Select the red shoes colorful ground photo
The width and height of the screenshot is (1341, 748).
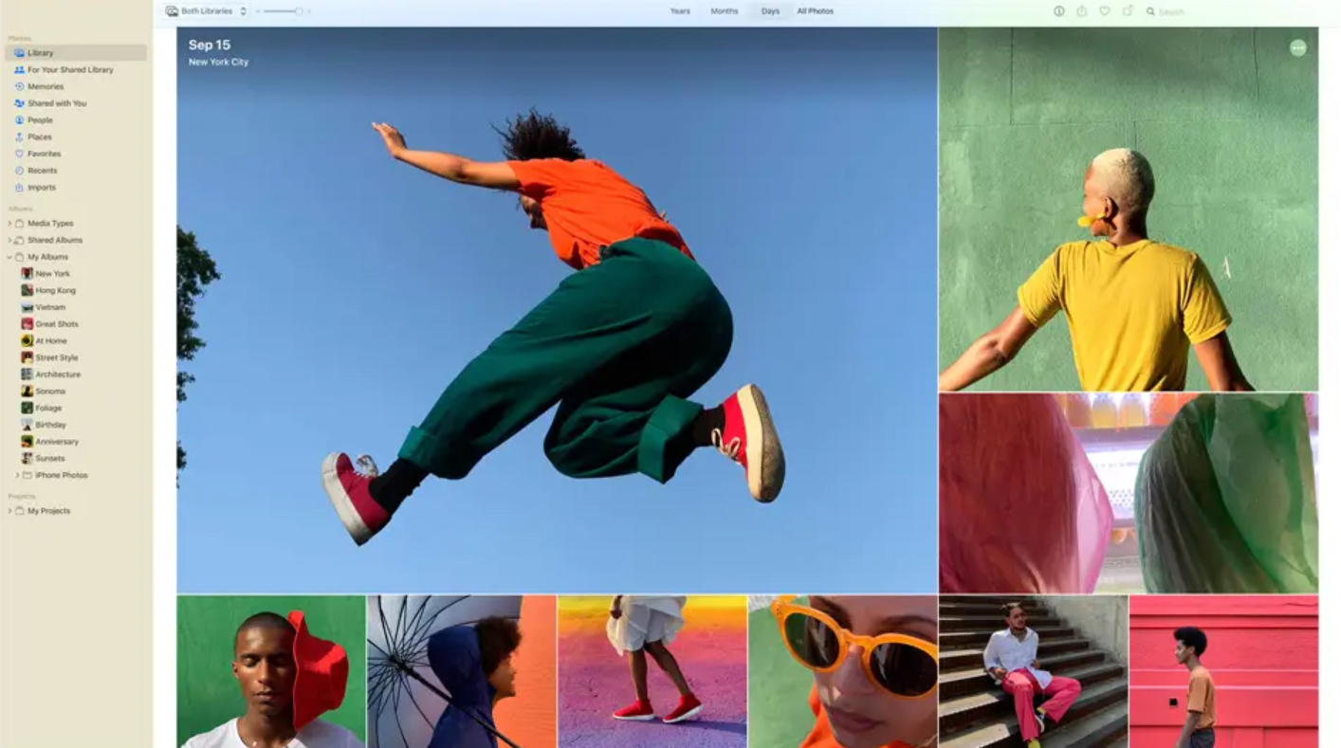pos(652,672)
